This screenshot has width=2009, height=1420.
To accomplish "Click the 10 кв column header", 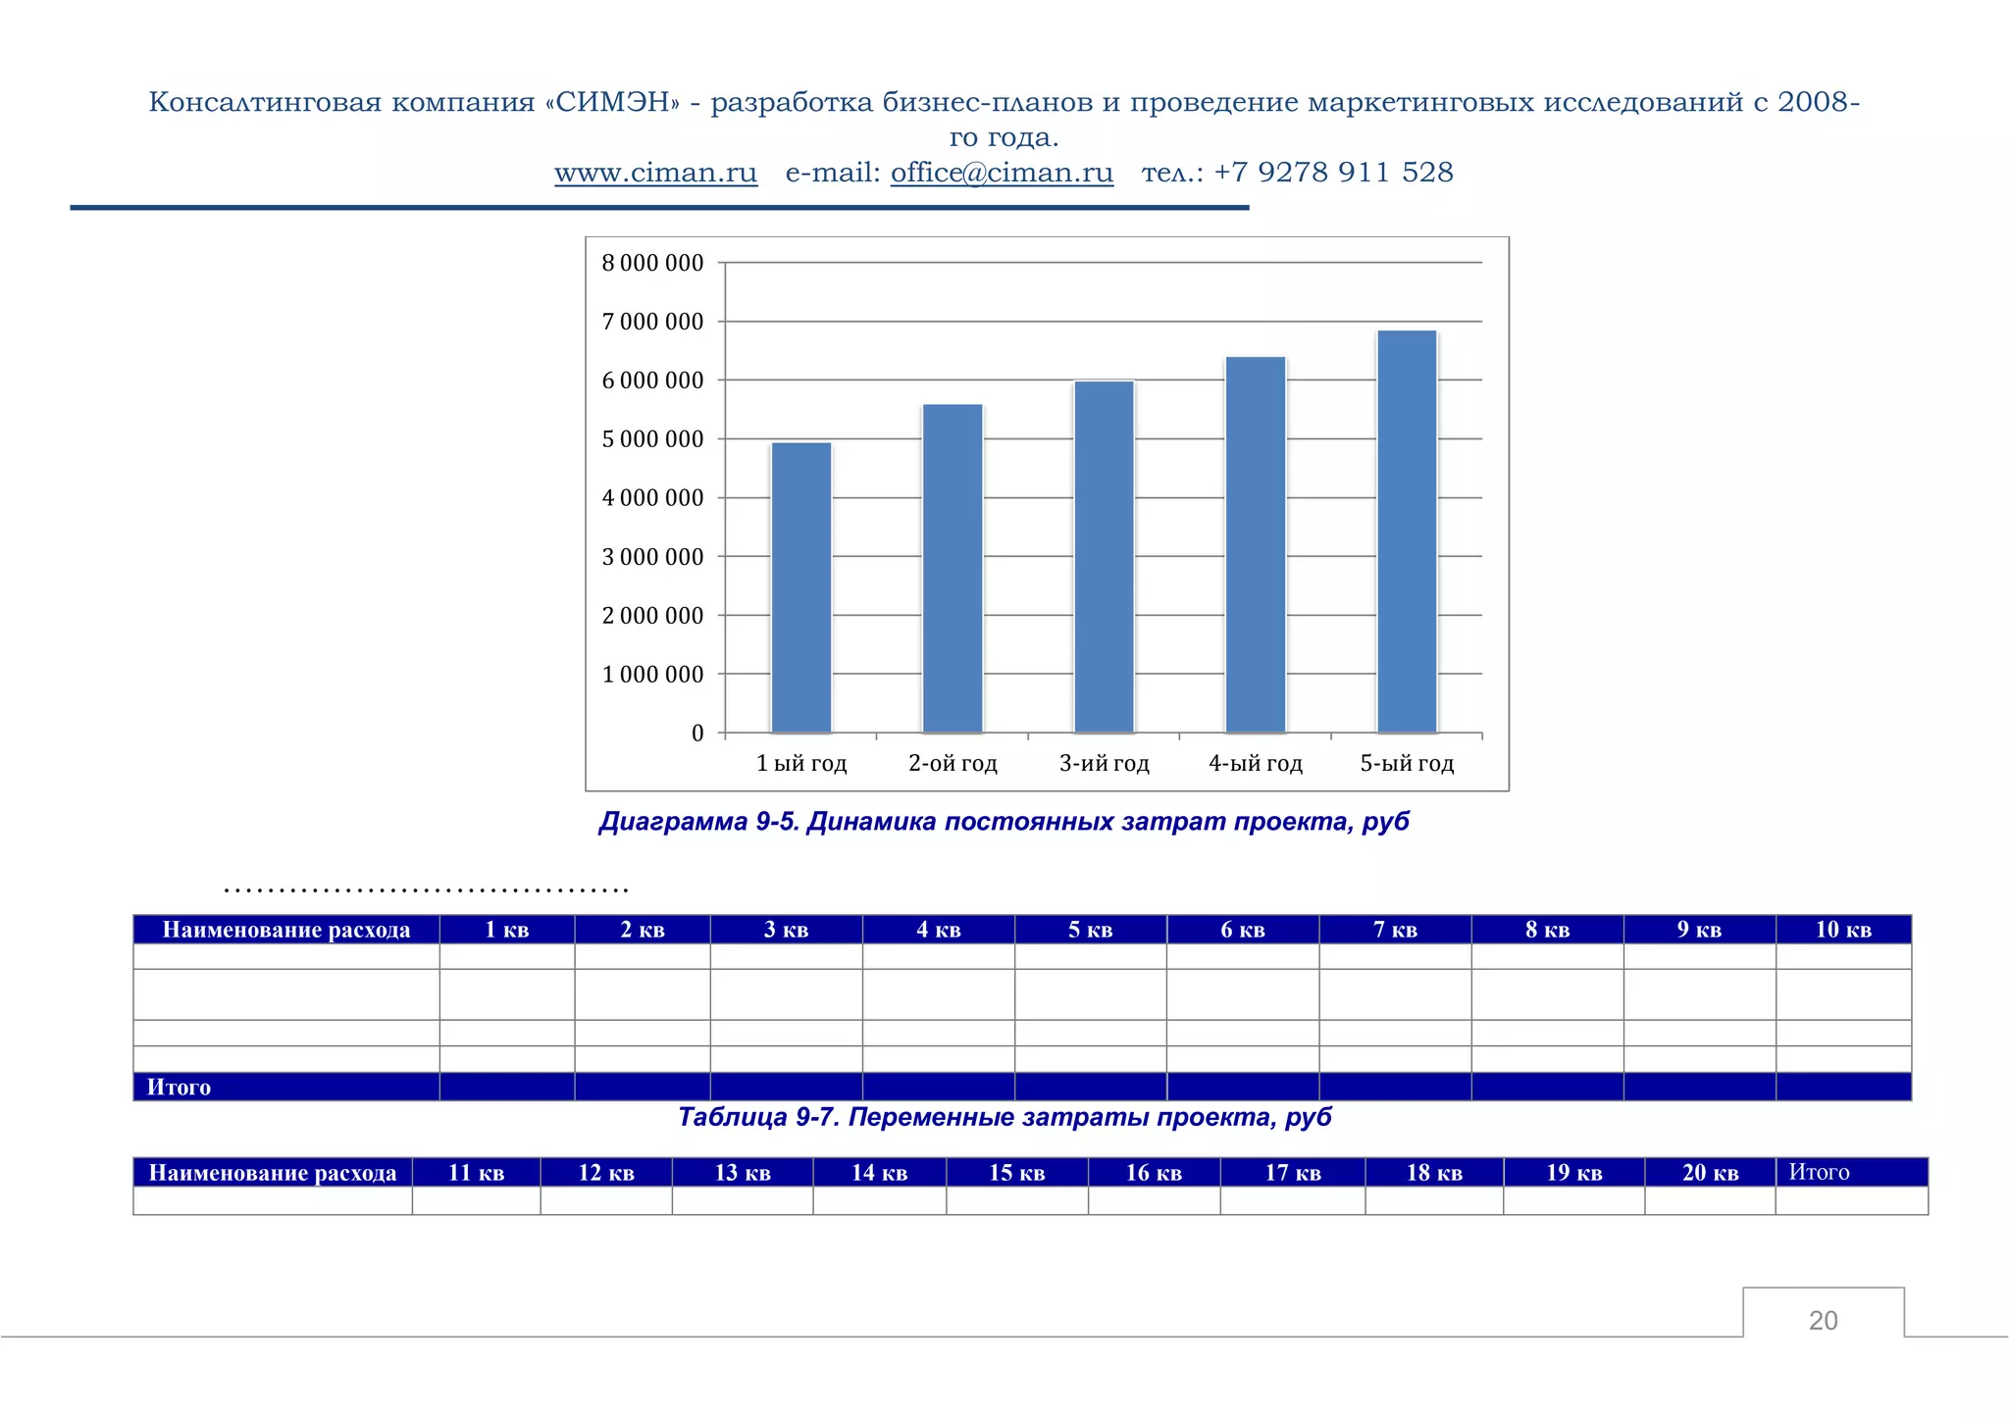I will (x=1843, y=930).
